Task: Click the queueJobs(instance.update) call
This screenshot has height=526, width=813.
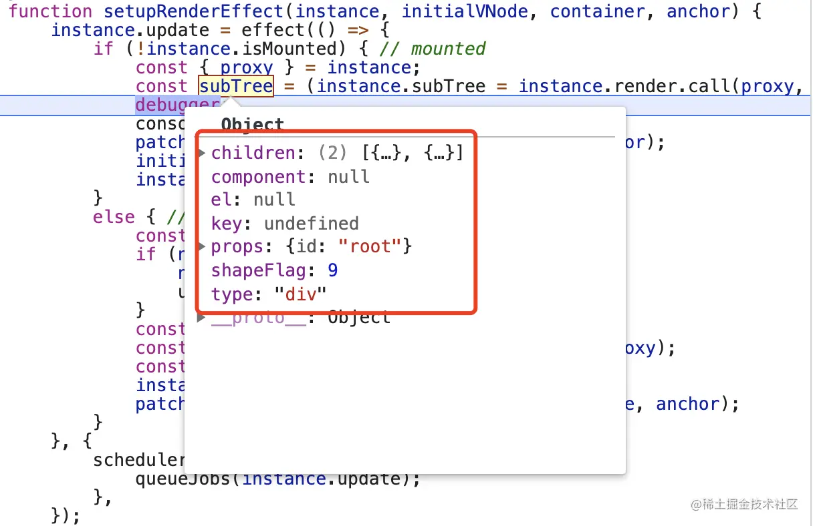Action: [278, 479]
